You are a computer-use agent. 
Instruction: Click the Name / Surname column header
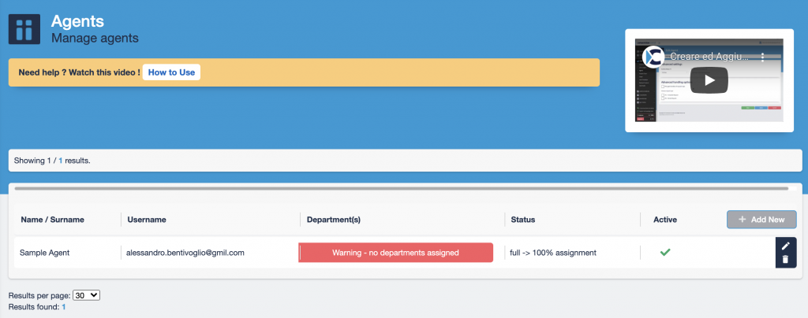52,220
